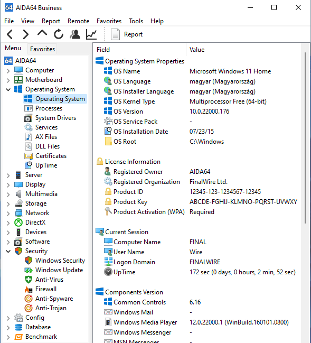Expand the Benchmark tree node
The width and height of the screenshot is (311, 343).
coord(8,337)
